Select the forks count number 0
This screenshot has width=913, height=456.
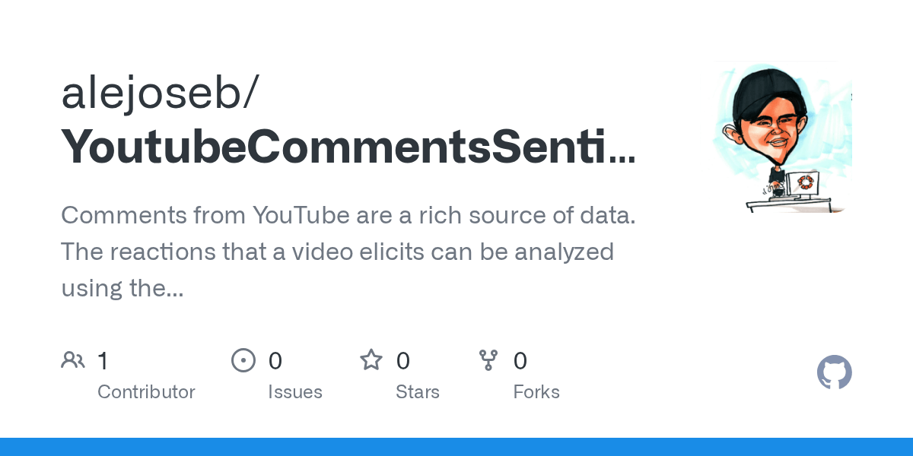tap(520, 361)
